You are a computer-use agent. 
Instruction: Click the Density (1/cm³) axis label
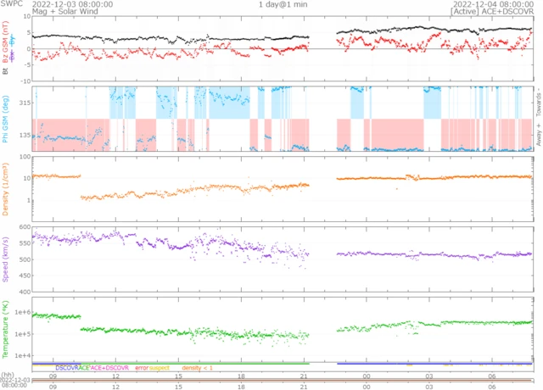click(6, 188)
